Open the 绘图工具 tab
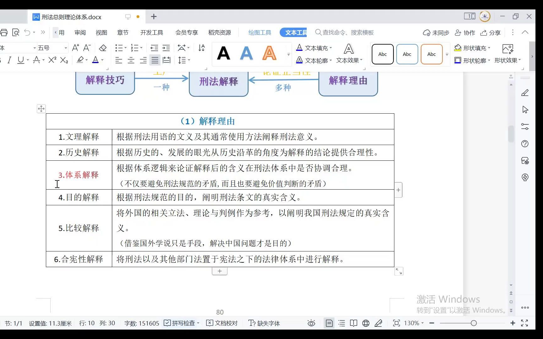The image size is (543, 339). pyautogui.click(x=260, y=33)
